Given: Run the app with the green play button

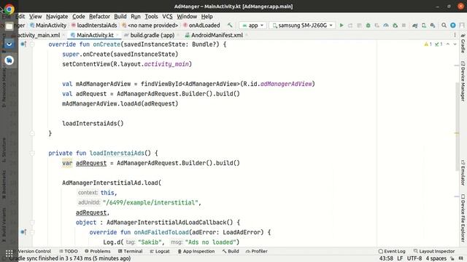Looking at the screenshot, I should pos(341,25).
